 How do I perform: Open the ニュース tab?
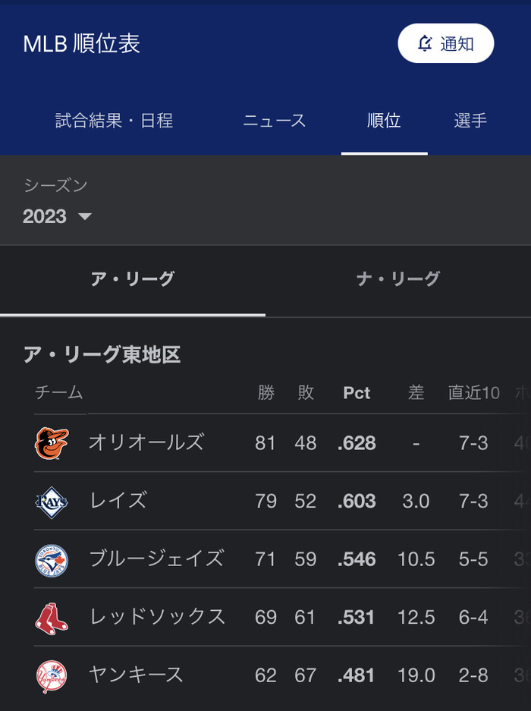coord(275,121)
